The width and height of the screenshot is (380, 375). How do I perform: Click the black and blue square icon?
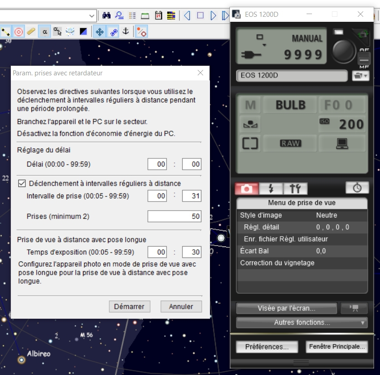click(83, 32)
